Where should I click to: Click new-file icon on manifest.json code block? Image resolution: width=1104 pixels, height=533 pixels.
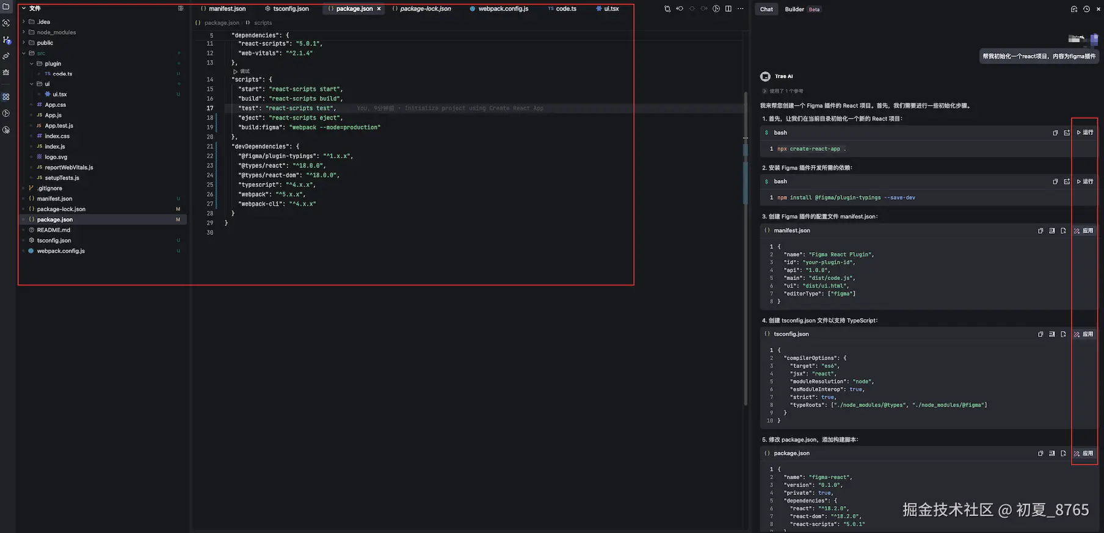click(1063, 231)
